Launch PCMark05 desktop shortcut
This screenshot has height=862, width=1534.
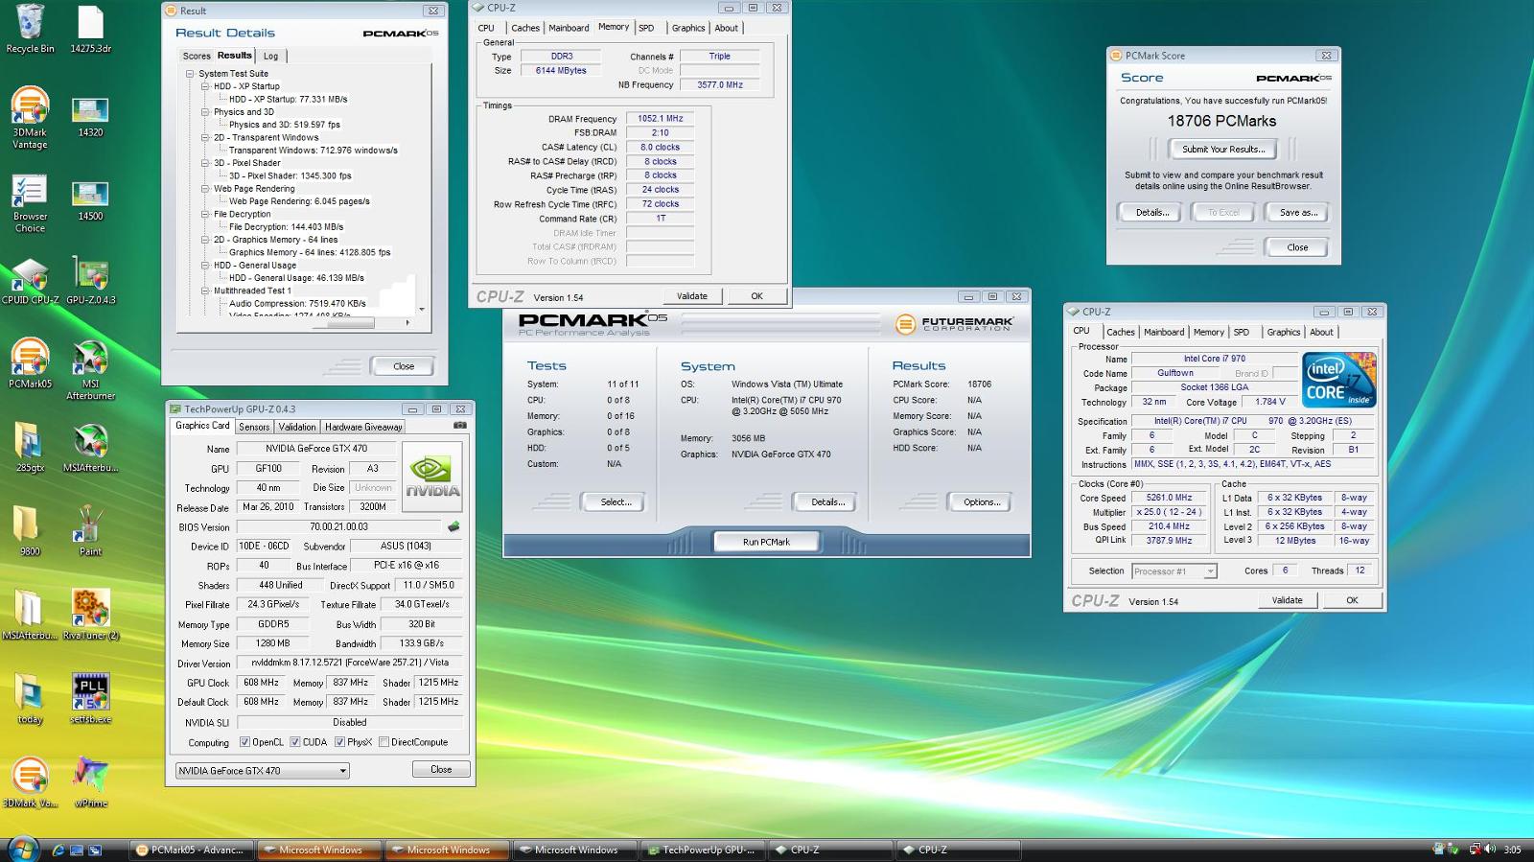30,363
